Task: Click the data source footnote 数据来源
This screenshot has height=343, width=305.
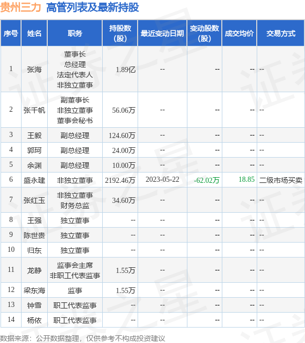Action: (x=83, y=338)
